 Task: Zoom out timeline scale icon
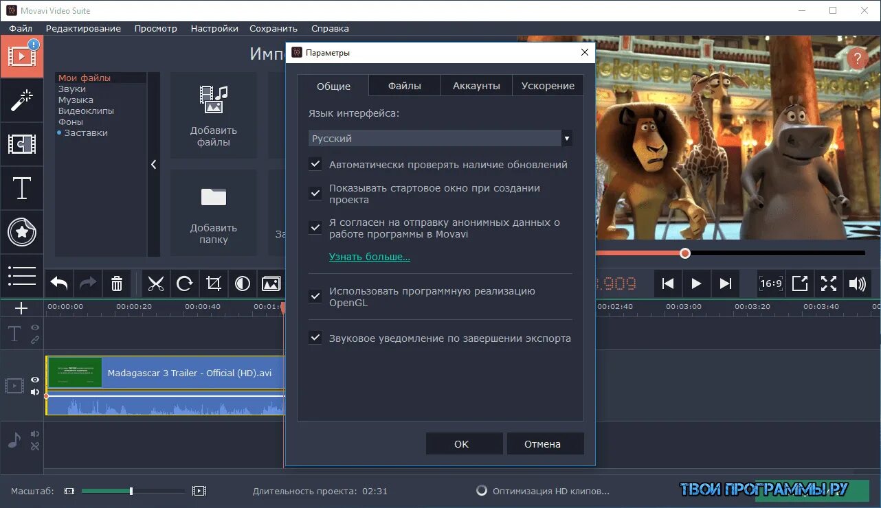pos(69,491)
